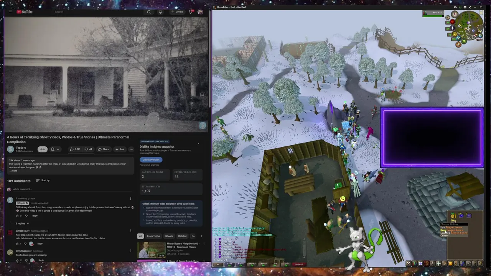Open menu for @meph1570 comment
This screenshot has width=491, height=276.
click(131, 231)
